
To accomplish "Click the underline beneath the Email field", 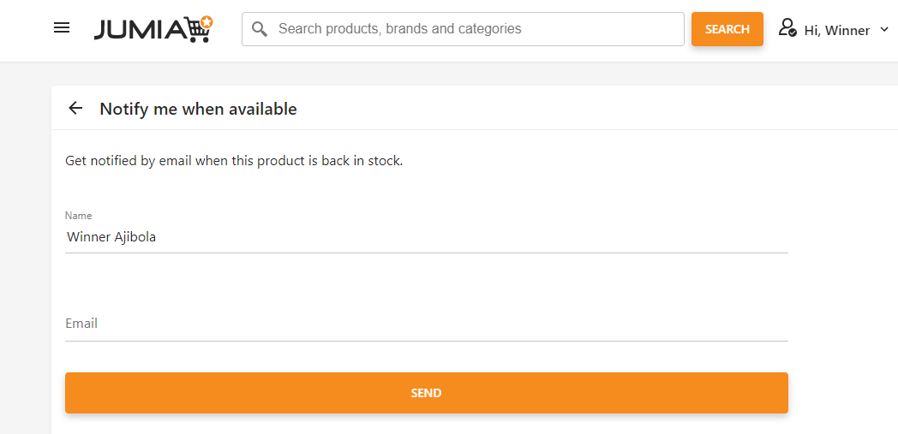I will coord(426,341).
